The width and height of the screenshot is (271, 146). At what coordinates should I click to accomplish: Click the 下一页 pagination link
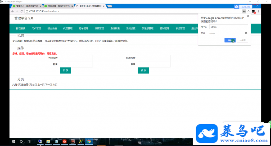[x=49, y=85]
